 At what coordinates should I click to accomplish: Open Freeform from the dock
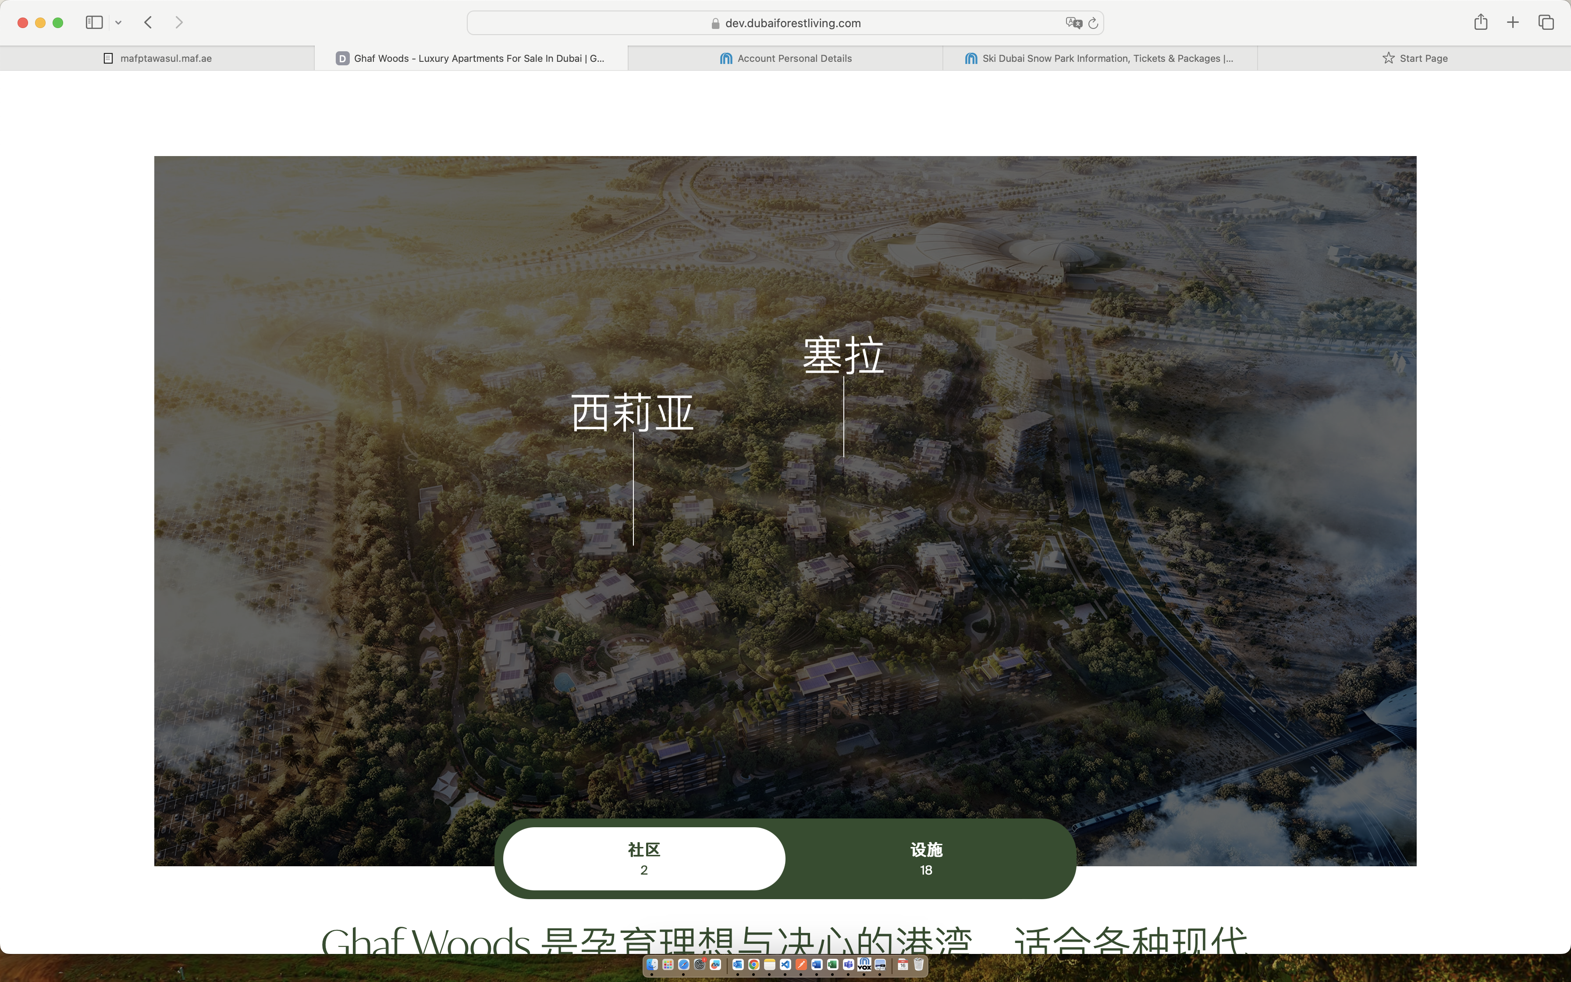[x=715, y=964]
